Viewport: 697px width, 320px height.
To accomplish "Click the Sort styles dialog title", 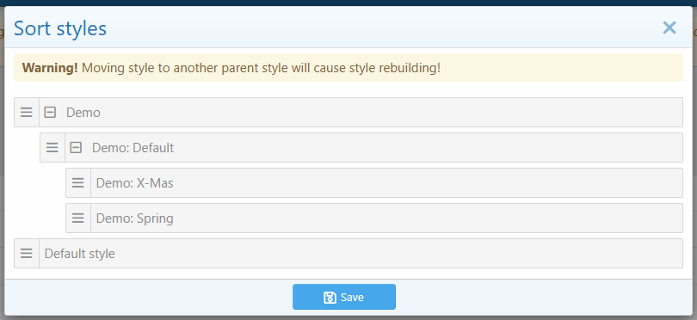I will (60, 28).
